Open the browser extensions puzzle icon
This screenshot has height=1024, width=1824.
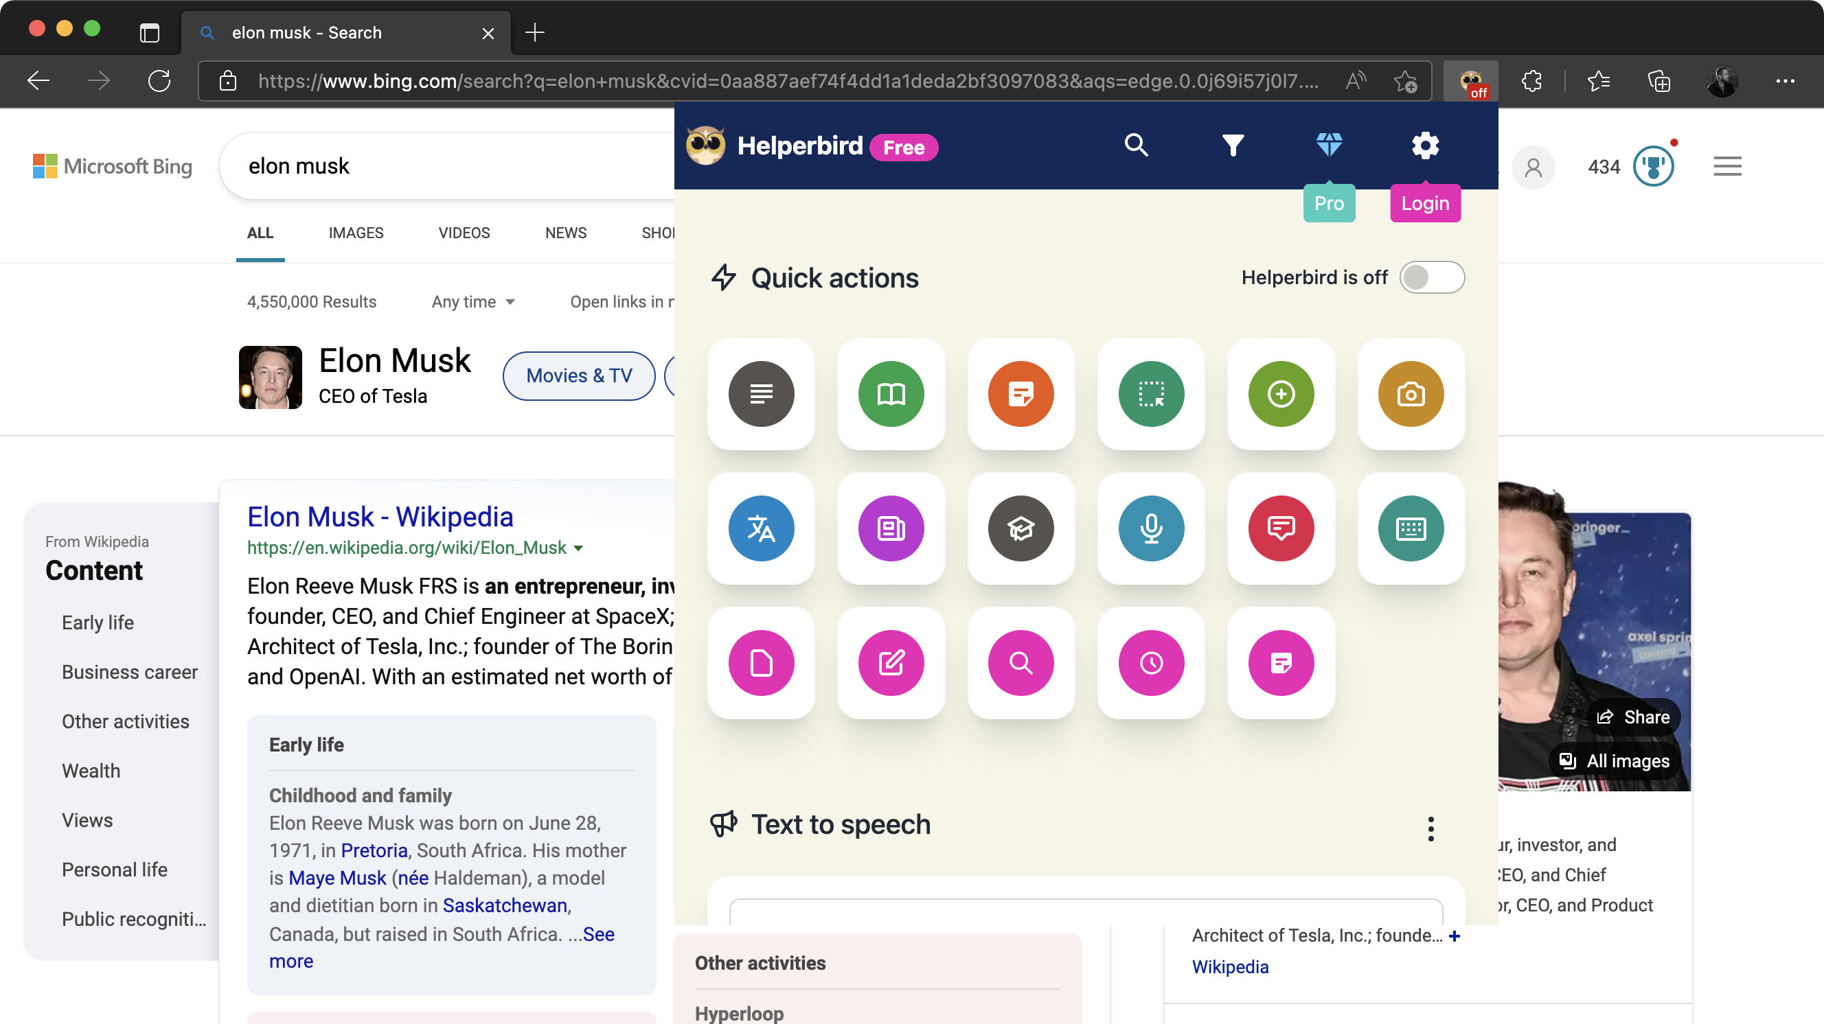[1531, 82]
